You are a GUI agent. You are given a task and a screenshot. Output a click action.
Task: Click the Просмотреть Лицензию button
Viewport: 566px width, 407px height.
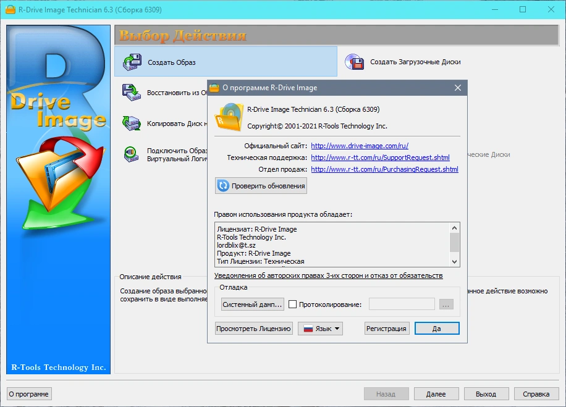pos(253,329)
